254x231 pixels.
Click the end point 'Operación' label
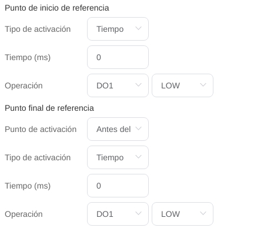click(24, 214)
